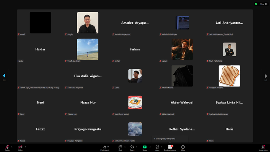
Task: Select the Prayogo Pangestu participant tile
Action: point(88,129)
